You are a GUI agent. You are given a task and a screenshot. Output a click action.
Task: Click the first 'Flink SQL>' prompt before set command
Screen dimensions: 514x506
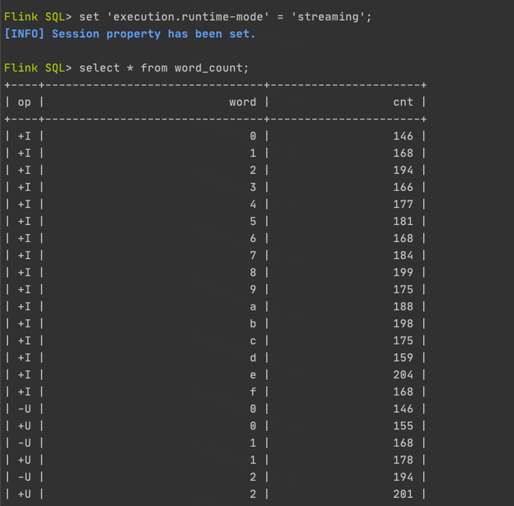pyautogui.click(x=38, y=16)
